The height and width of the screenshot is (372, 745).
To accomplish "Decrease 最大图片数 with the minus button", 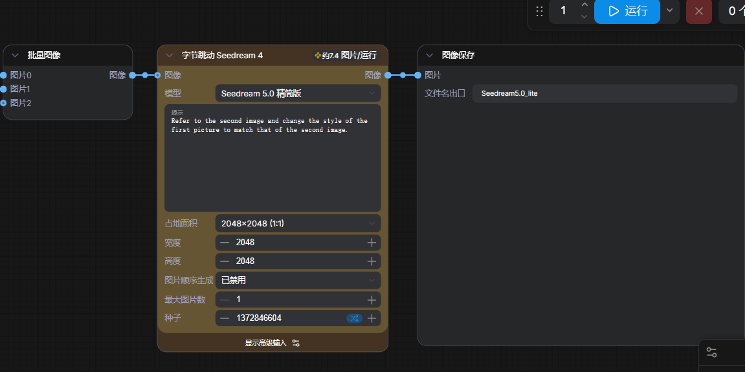I will coord(224,300).
